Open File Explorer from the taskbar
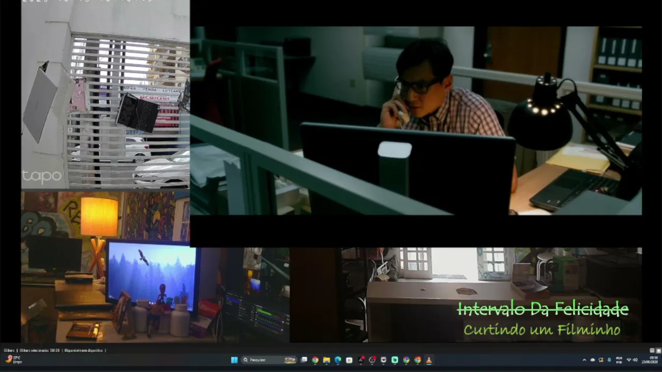662x372 pixels. [x=326, y=360]
